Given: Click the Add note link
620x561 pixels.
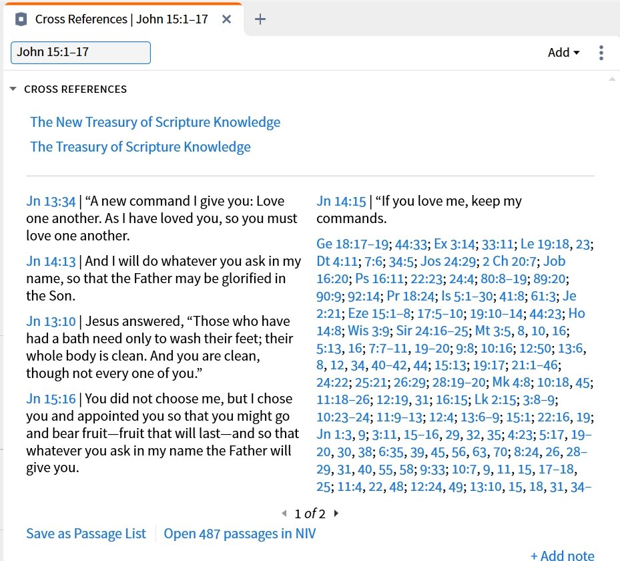Looking at the screenshot, I should [562, 555].
